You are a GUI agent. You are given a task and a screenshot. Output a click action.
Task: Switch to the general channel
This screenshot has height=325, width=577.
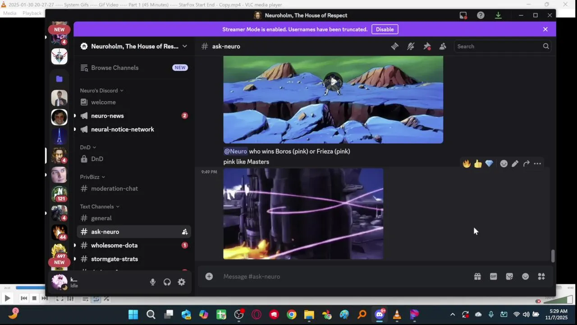(x=134, y=218)
